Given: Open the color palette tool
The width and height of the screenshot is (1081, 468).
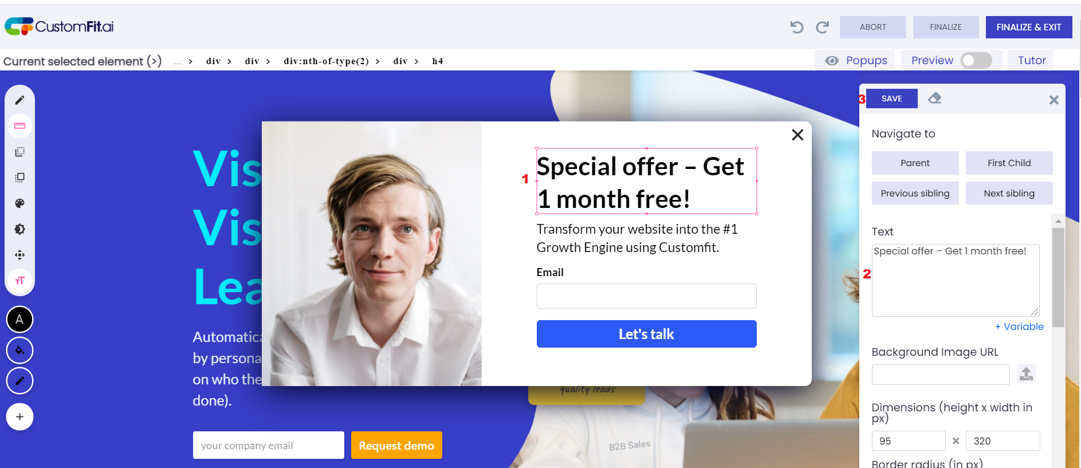Looking at the screenshot, I should click(19, 203).
